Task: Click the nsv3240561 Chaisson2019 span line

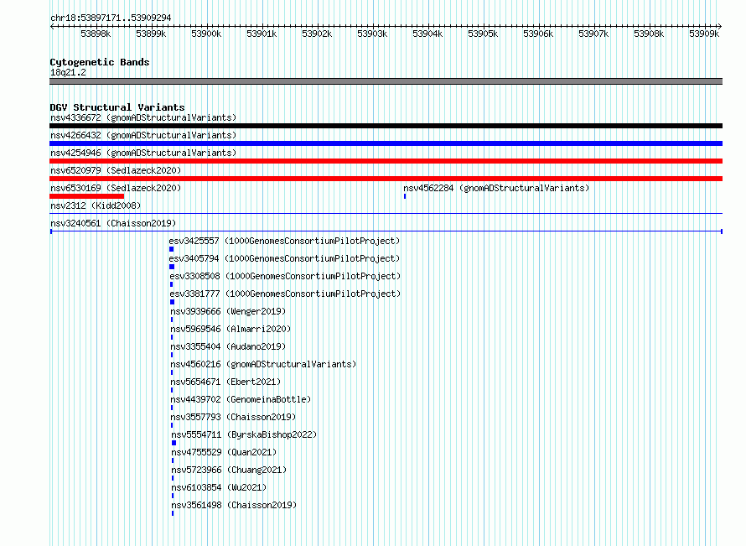Action: point(386,231)
